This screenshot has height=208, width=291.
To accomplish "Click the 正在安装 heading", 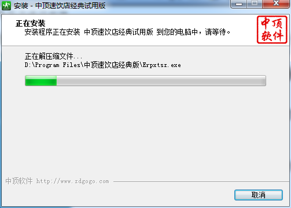I will tap(31, 24).
